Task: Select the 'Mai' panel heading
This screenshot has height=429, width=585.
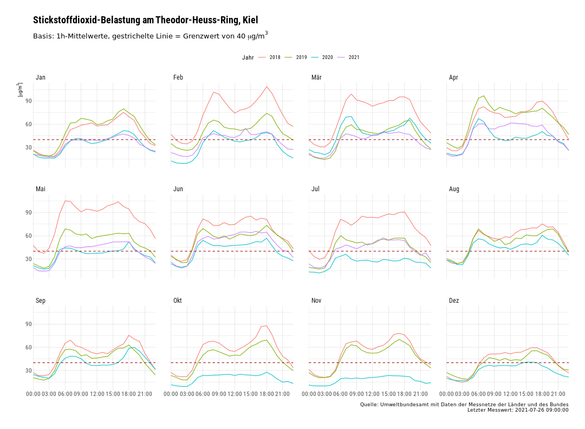Action: click(x=41, y=189)
